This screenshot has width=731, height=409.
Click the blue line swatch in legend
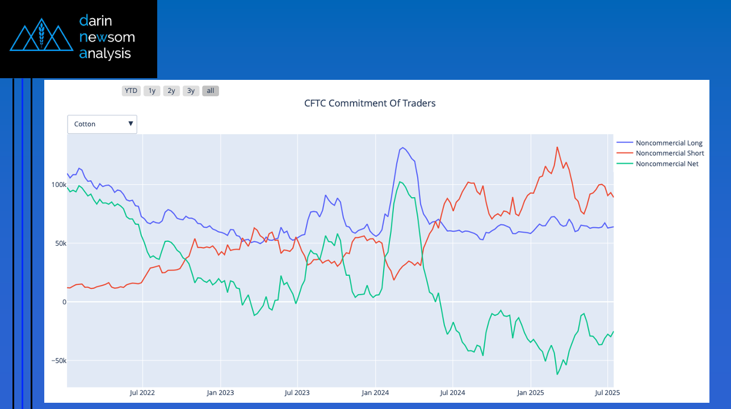[624, 143]
